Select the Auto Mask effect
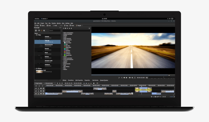 pyautogui.click(x=68, y=43)
